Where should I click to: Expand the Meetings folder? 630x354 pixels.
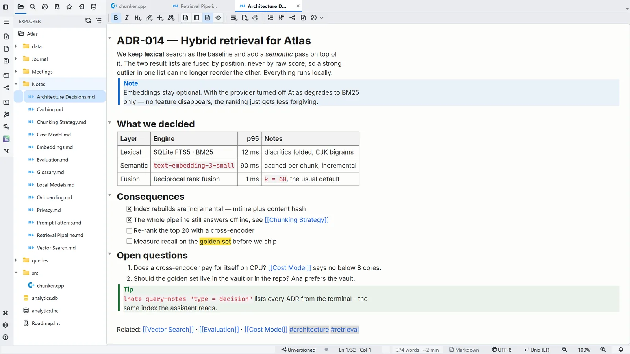tap(16, 72)
